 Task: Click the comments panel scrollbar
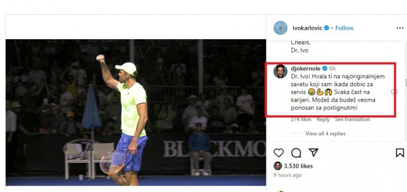[x=406, y=83]
